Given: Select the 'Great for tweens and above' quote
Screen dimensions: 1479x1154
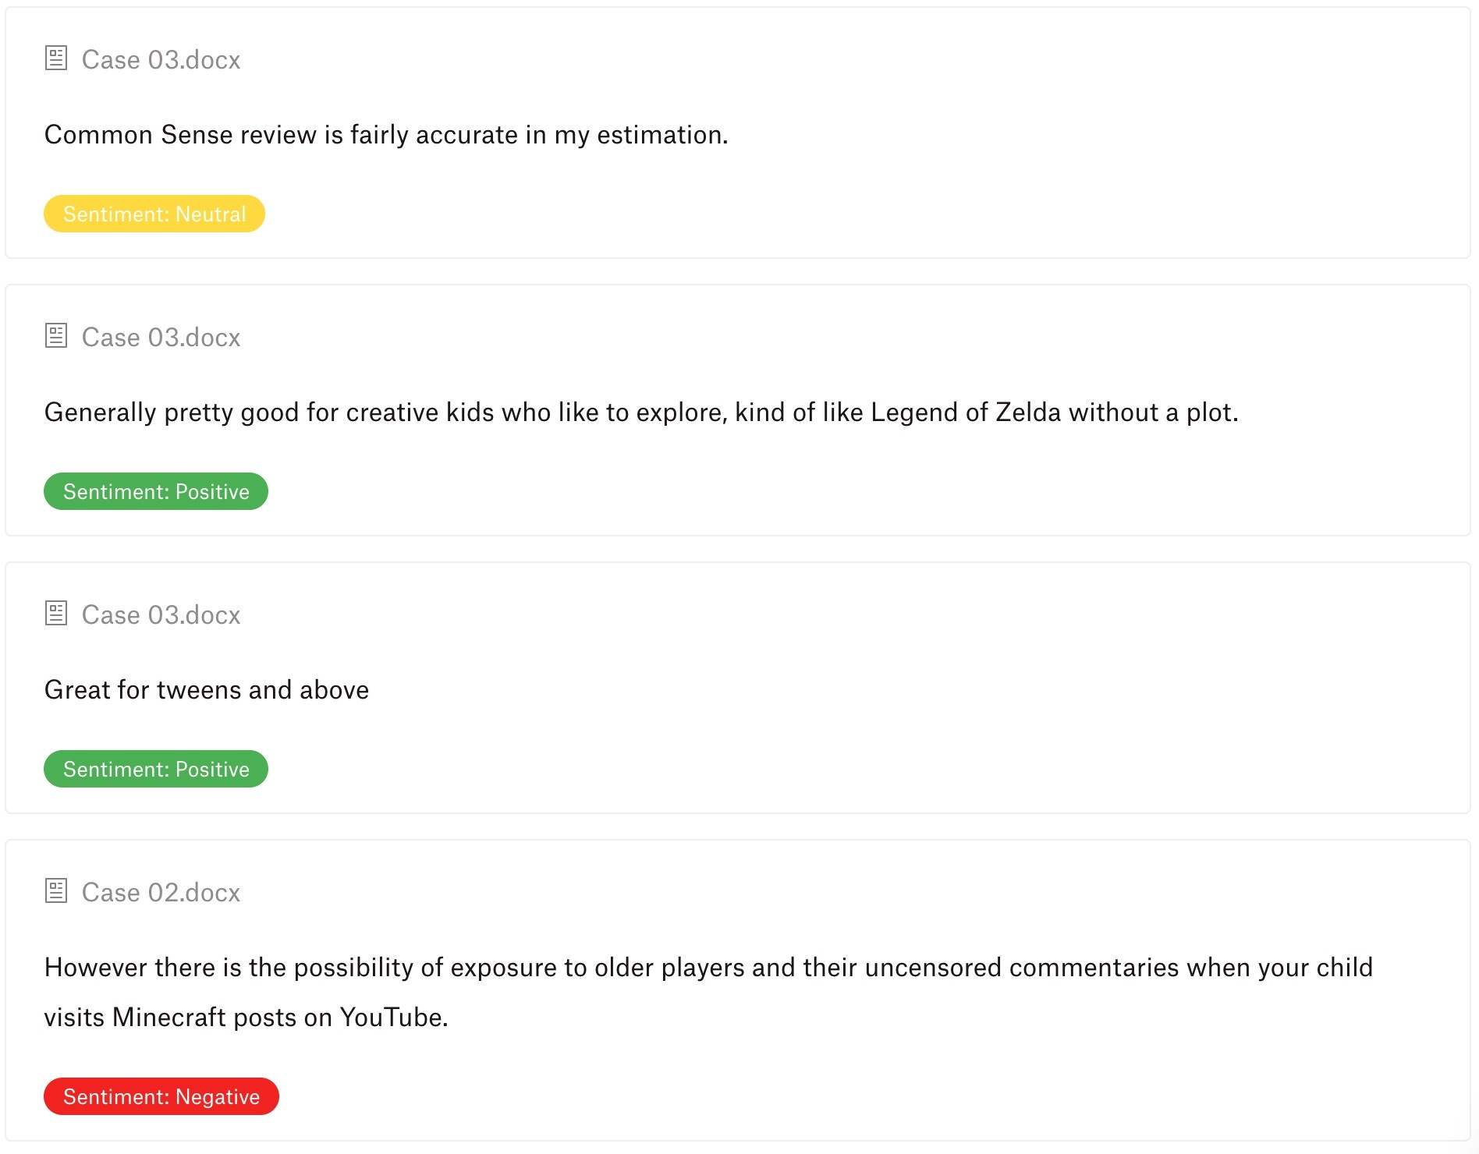Looking at the screenshot, I should coord(207,690).
